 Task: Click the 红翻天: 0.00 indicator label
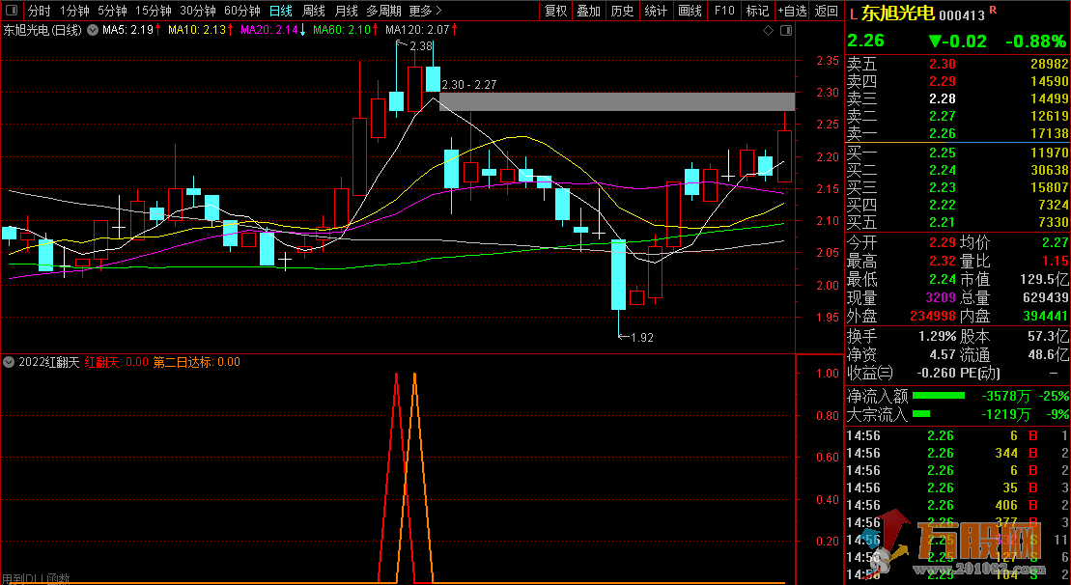(116, 362)
